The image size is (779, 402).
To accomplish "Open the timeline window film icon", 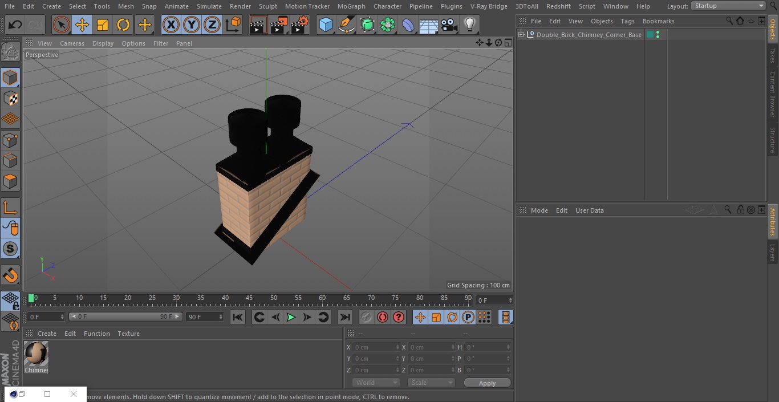I will click(x=506, y=317).
